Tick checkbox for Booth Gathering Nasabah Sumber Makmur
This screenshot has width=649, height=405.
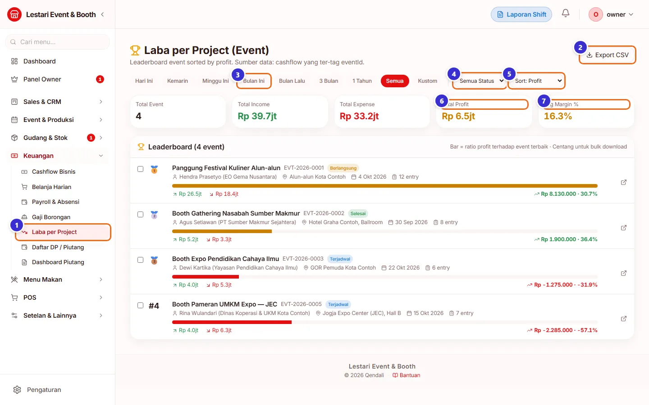[x=141, y=215]
